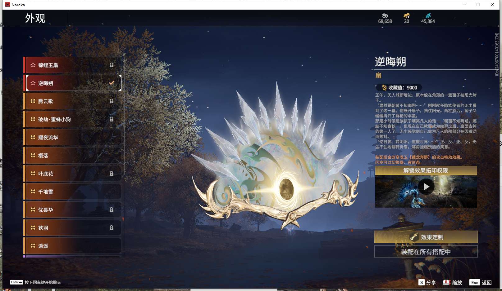The height and width of the screenshot is (291, 502).
Task: Click the 逆晦朔 item title
Action: pyautogui.click(x=390, y=62)
